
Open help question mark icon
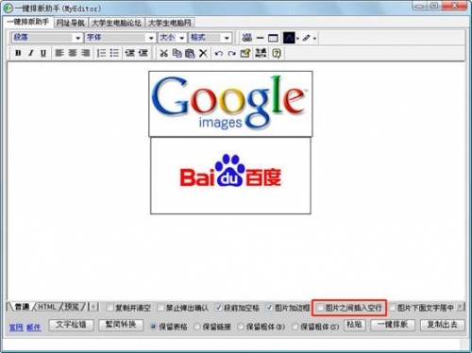tap(277, 53)
